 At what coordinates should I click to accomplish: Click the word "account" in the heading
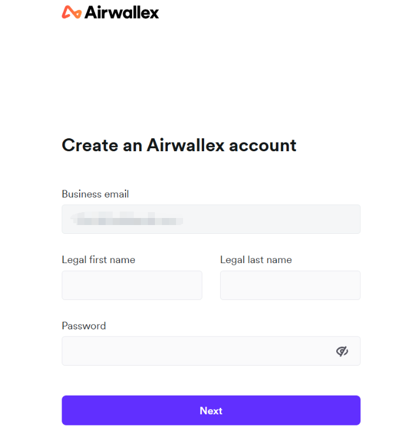(263, 145)
